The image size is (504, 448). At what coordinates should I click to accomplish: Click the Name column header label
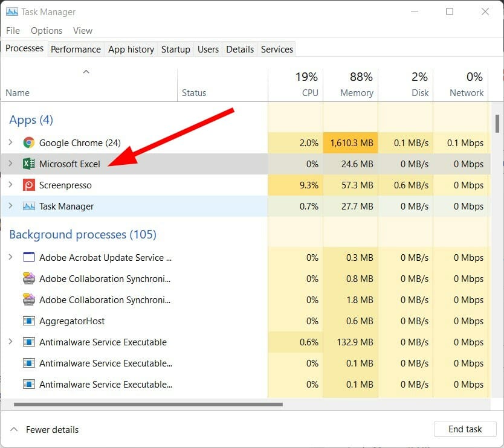[18, 93]
